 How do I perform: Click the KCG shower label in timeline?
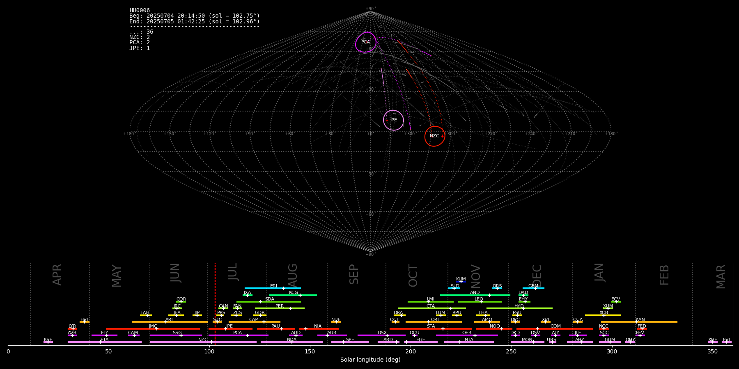(x=294, y=293)
